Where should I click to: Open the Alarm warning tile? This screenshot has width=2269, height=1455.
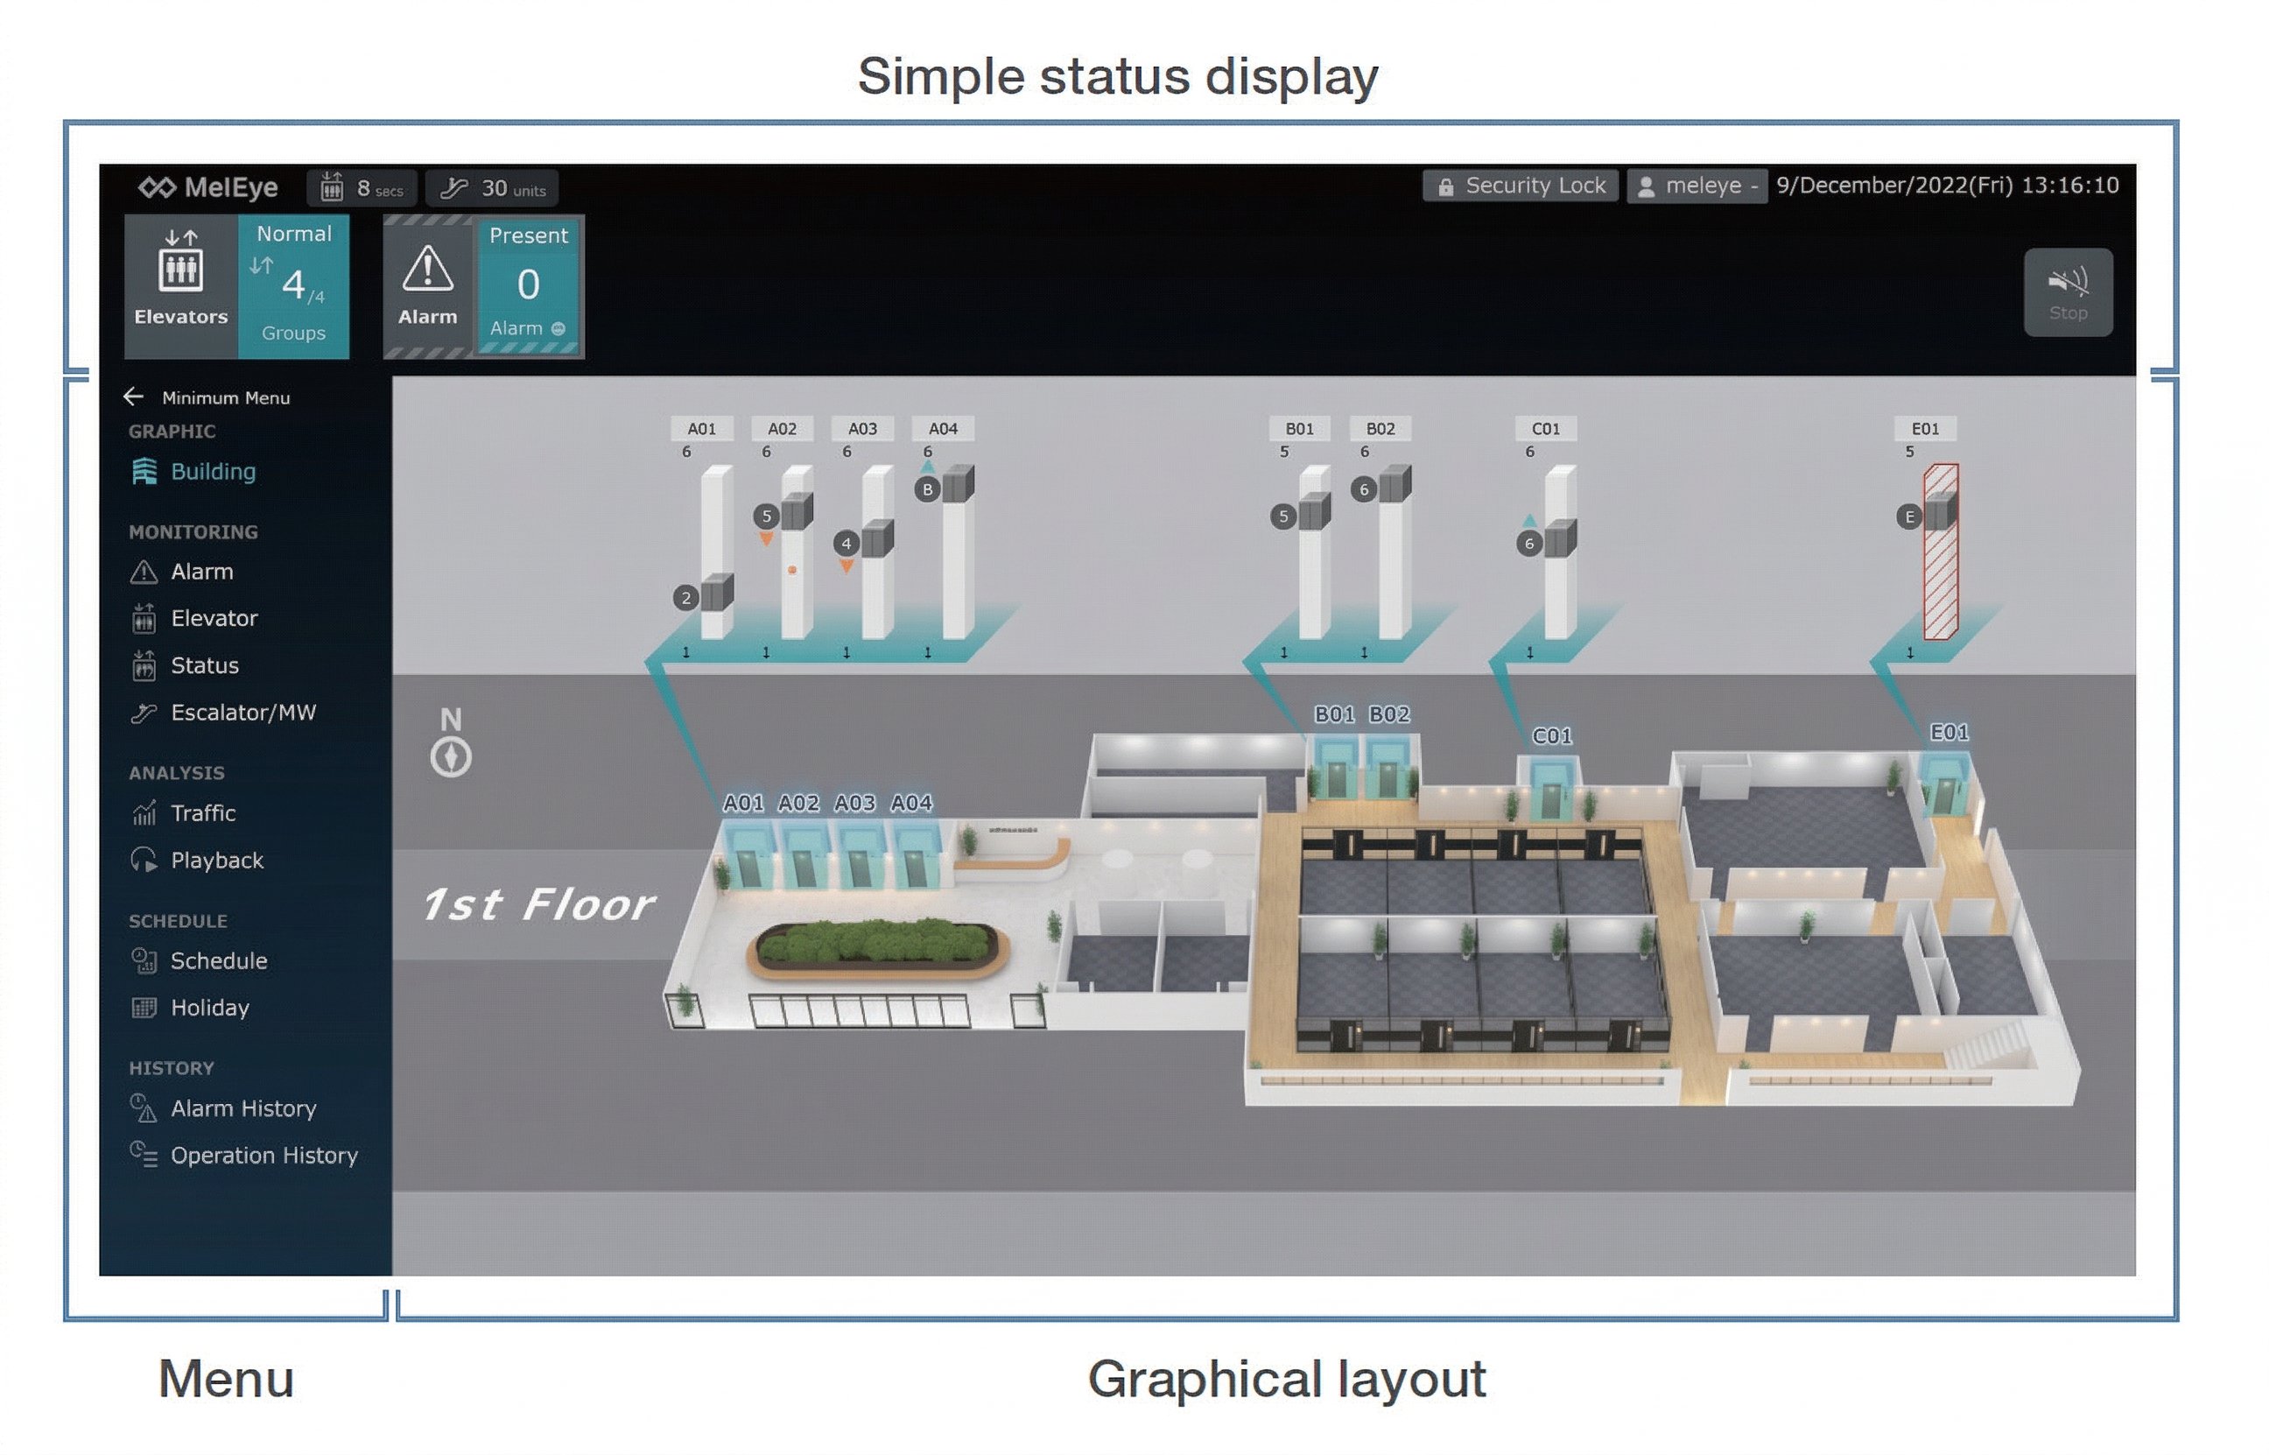(427, 285)
